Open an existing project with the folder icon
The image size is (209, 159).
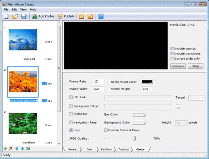pos(15,16)
